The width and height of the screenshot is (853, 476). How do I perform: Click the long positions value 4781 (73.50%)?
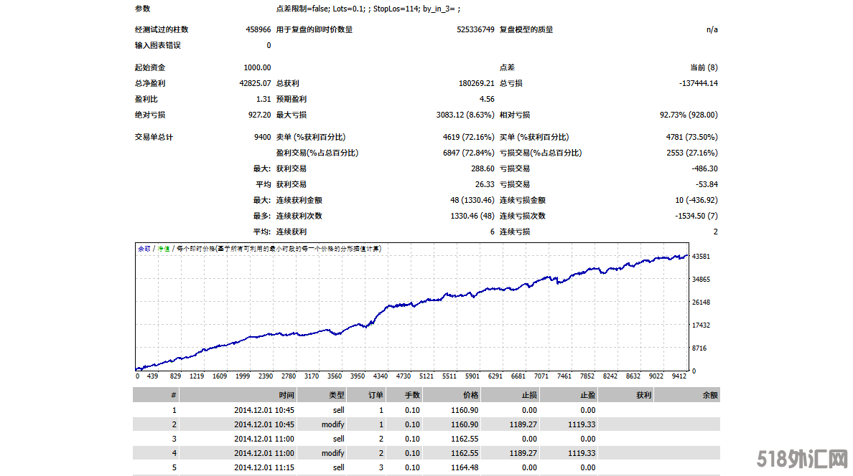[x=692, y=137]
